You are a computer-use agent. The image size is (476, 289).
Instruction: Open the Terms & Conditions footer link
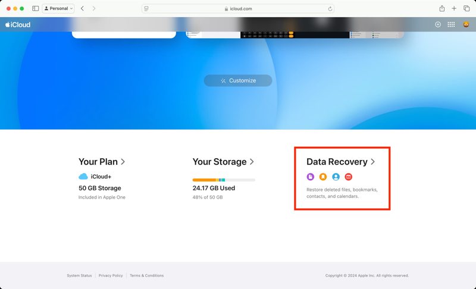[x=146, y=275]
